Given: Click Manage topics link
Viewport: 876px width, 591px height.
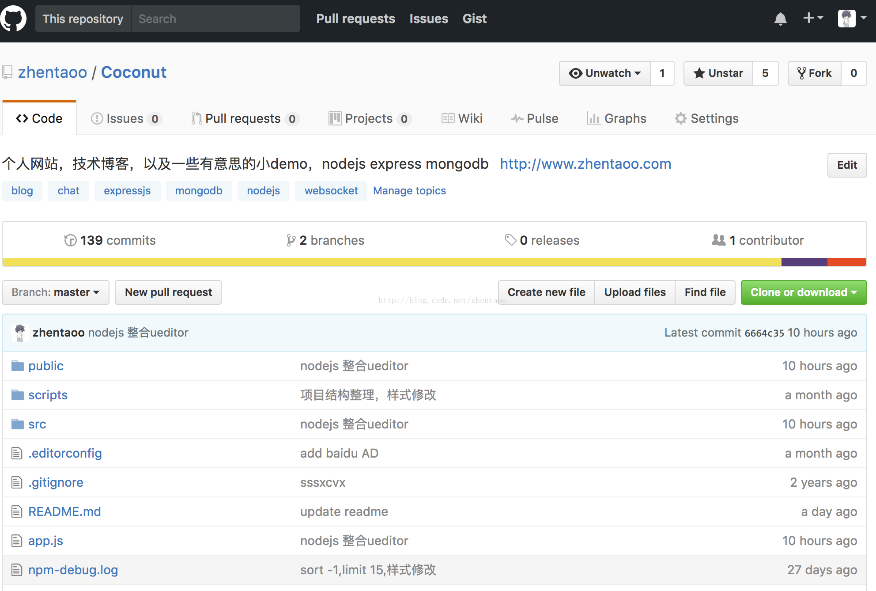Looking at the screenshot, I should [x=410, y=191].
